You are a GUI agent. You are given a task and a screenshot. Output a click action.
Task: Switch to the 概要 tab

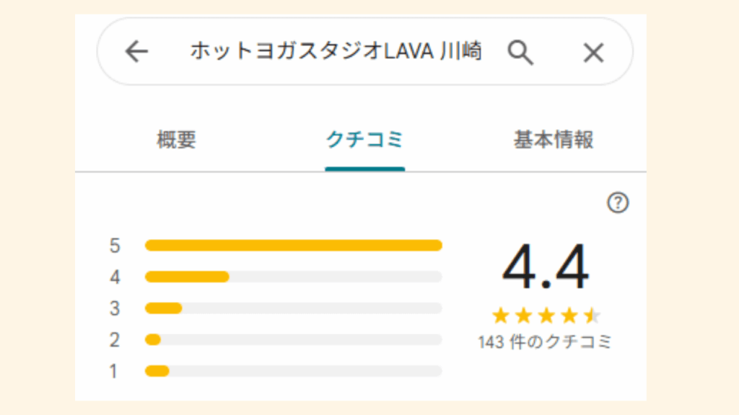[x=176, y=140]
